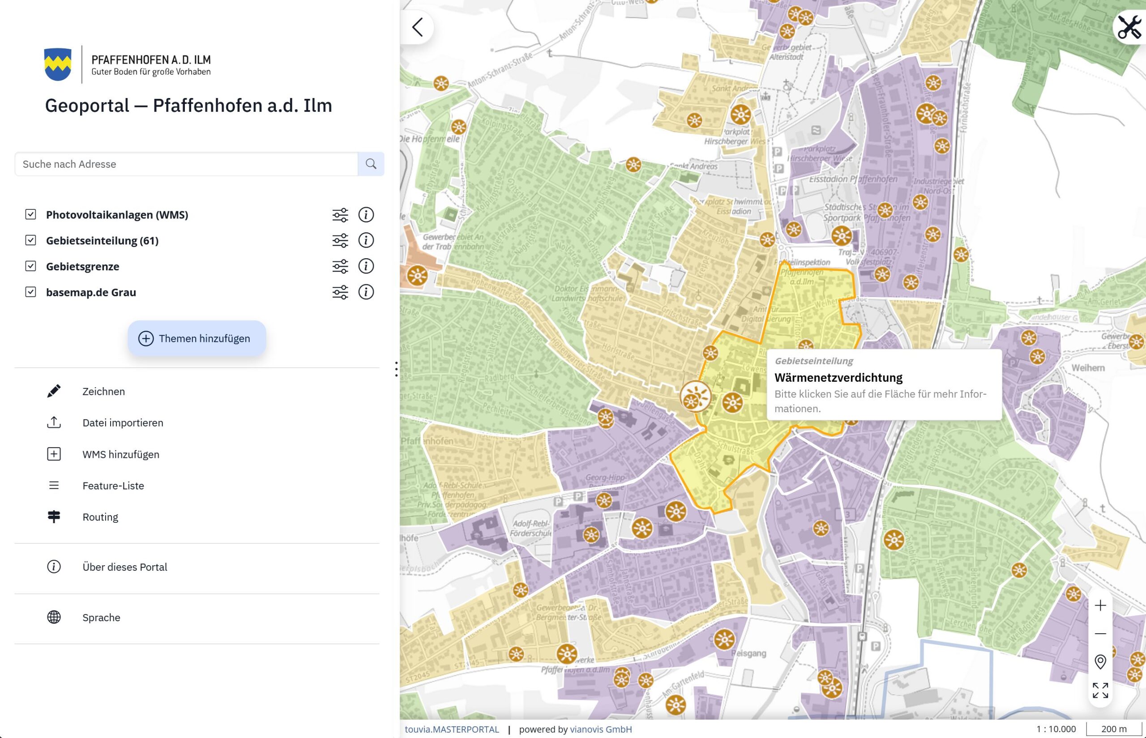This screenshot has height=738, width=1146.
Task: Open settings sliders for Gebietseinteilung layer
Action: 341,241
